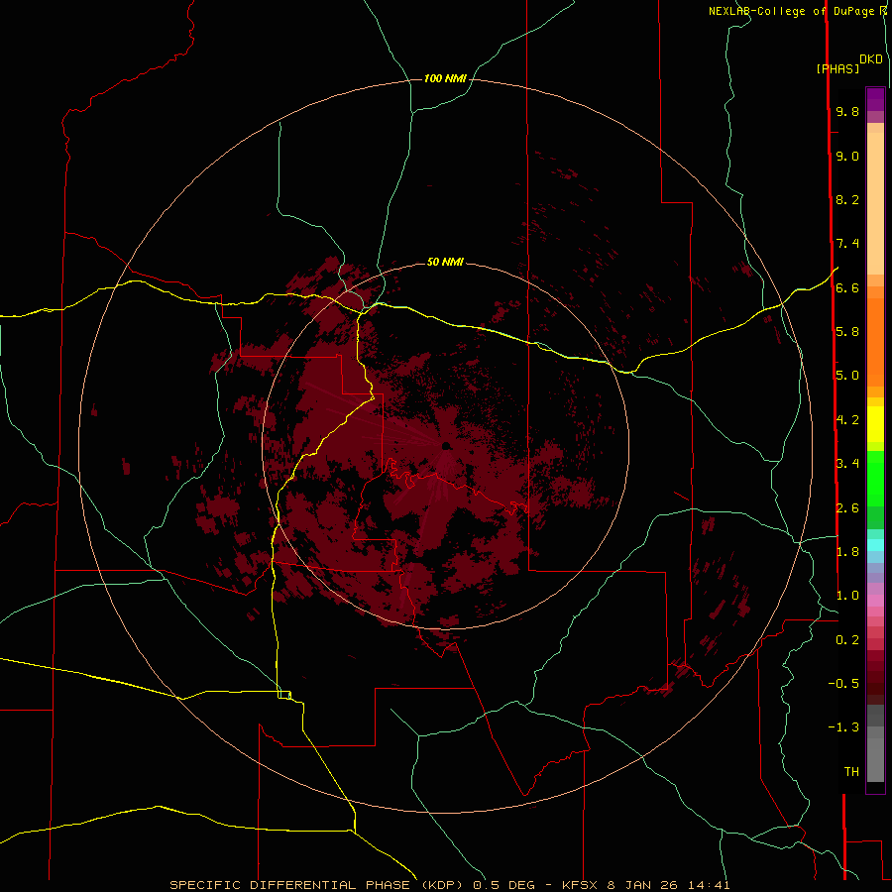The image size is (892, 892).
Task: Click the 0.2 value on the color scale
Action: tap(847, 640)
